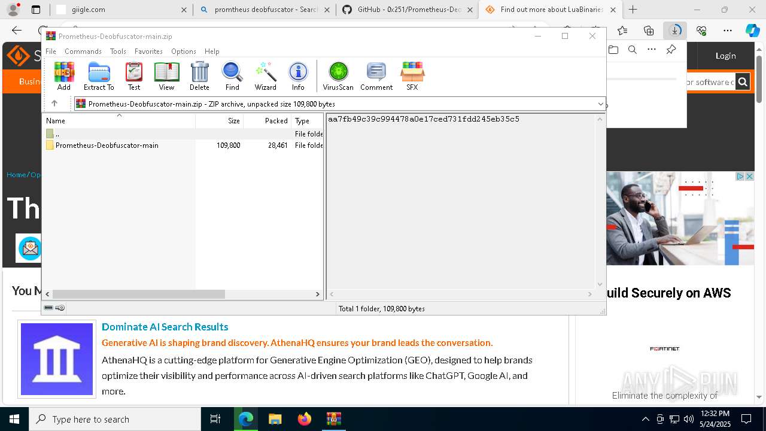Click the file list horizontal scrollbar thumb
Viewport: 766px width, 431px height.
coord(138,294)
